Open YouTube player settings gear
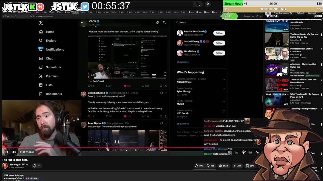Screen dimensions: 323x181 tap(244, 152)
